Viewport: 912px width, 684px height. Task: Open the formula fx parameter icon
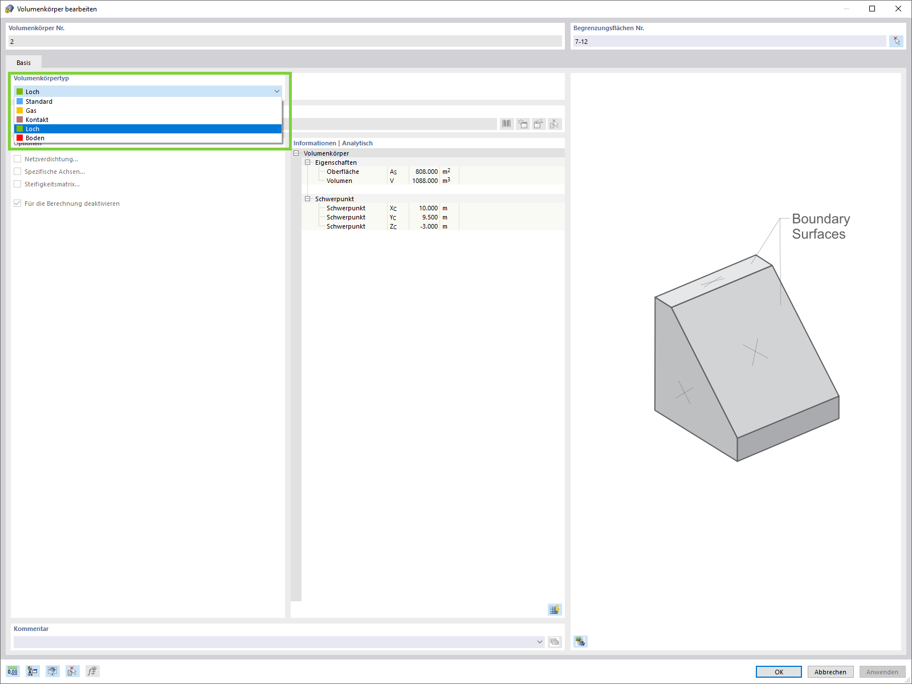[92, 671]
